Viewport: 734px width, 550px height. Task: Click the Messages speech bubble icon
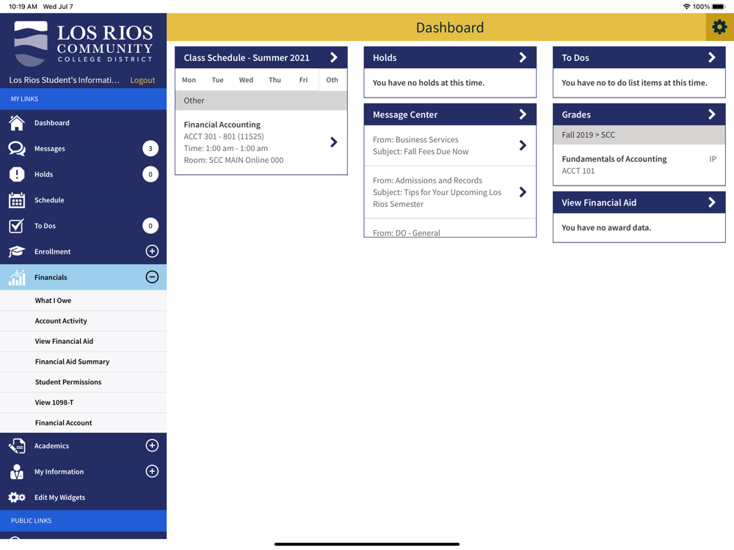pyautogui.click(x=17, y=148)
